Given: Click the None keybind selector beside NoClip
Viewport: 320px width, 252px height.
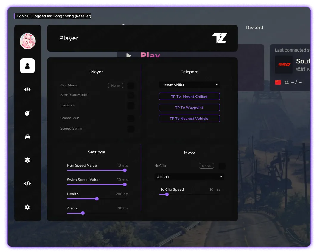Looking at the screenshot, I should [206, 166].
